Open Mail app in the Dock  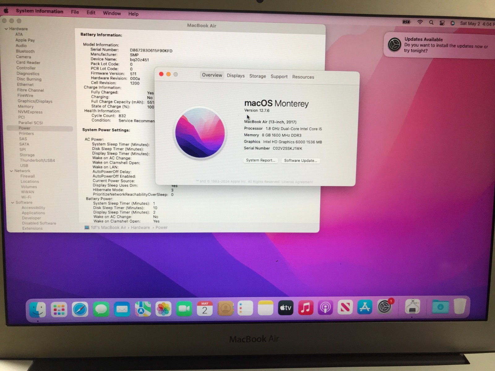(x=122, y=309)
